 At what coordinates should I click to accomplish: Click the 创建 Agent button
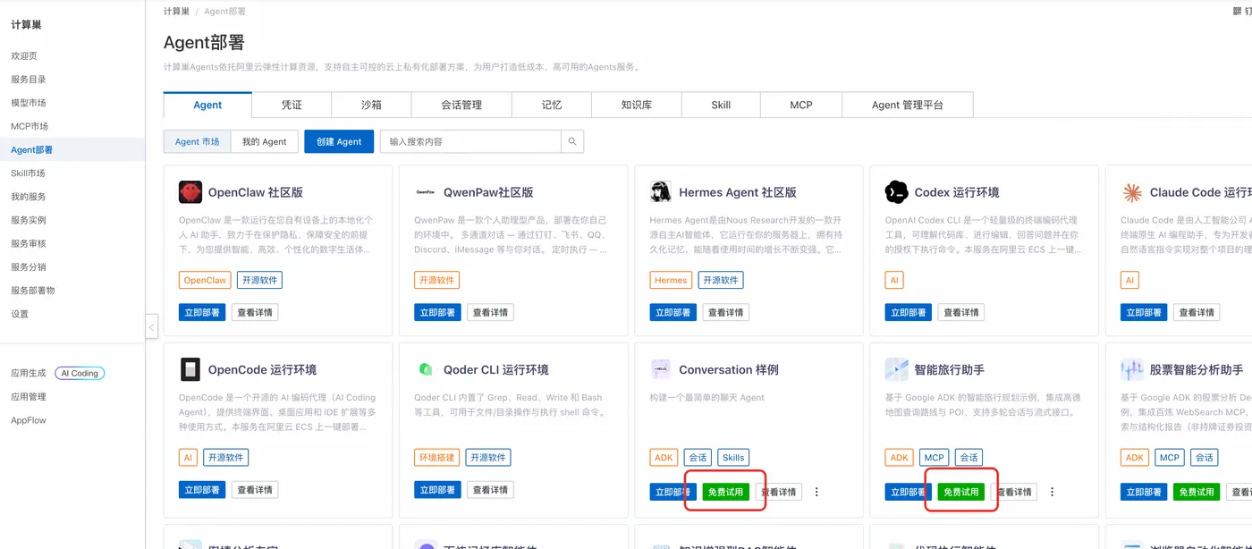pyautogui.click(x=339, y=141)
